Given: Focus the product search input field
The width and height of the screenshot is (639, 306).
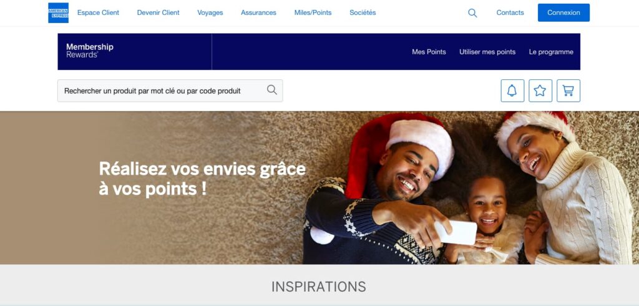Looking at the screenshot, I should click(x=170, y=91).
